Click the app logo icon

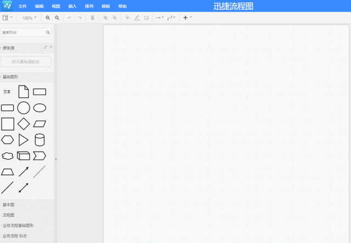tap(7, 6)
